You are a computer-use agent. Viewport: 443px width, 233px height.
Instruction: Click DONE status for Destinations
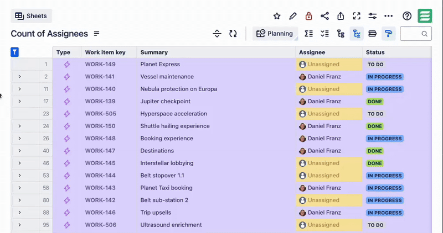click(x=375, y=151)
